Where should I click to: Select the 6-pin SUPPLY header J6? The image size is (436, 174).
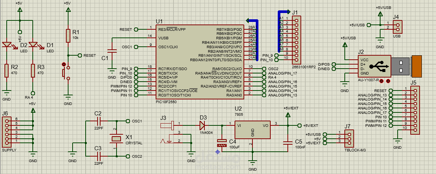click(x=7, y=132)
